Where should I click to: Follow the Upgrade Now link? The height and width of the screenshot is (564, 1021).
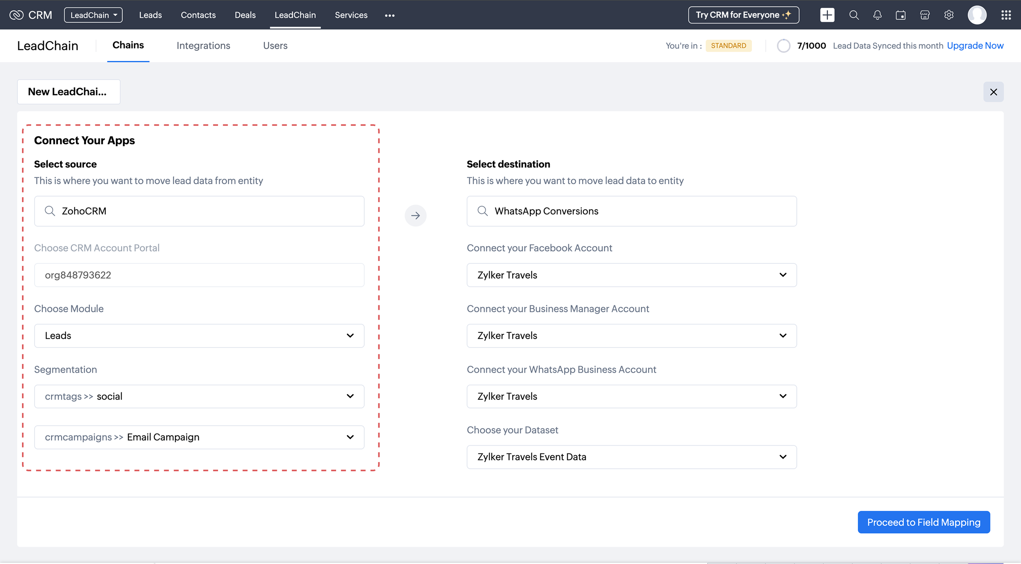[975, 46]
